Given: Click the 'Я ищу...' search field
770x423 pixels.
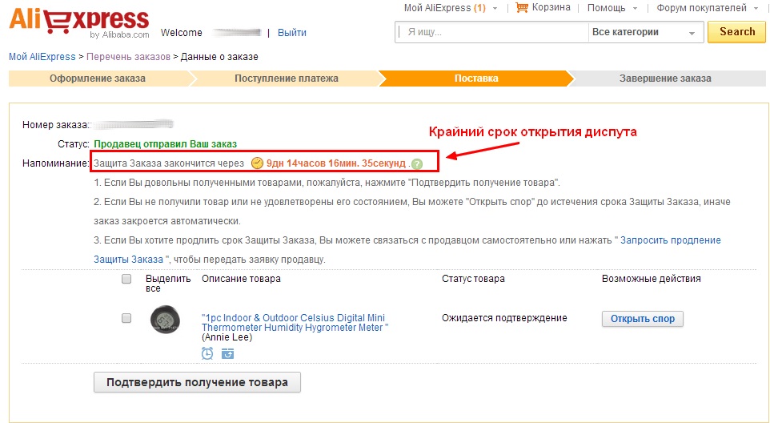Looking at the screenshot, I should click(491, 32).
